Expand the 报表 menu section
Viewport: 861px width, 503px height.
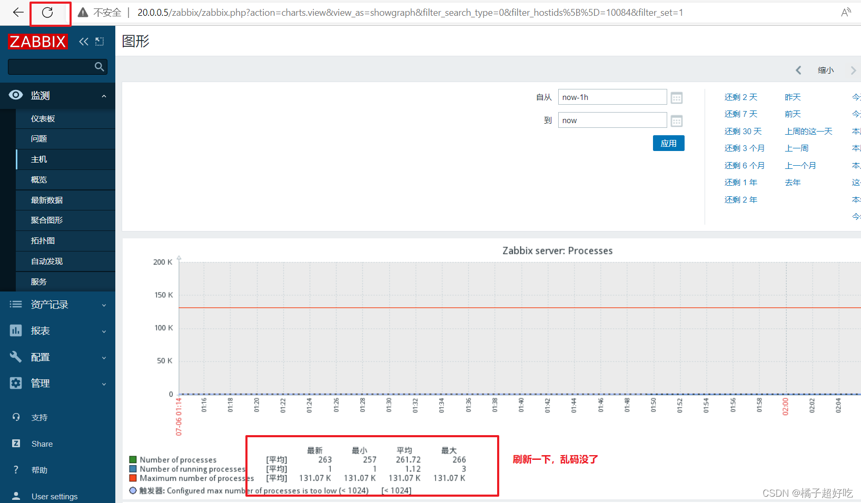(x=104, y=331)
